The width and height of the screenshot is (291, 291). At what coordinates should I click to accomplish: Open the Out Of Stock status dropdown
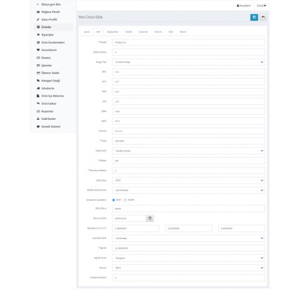point(189,190)
